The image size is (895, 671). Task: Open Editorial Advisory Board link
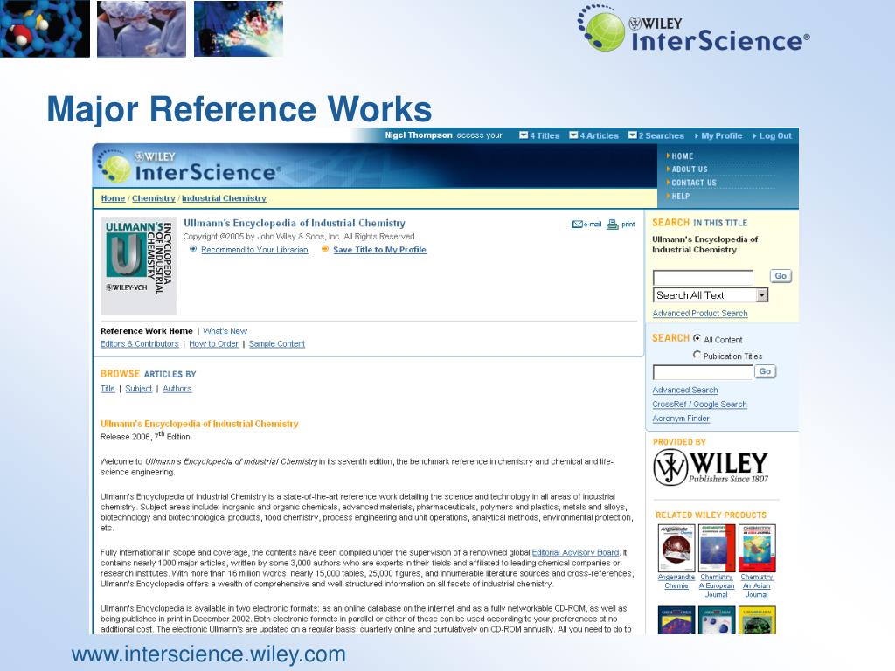[575, 552]
